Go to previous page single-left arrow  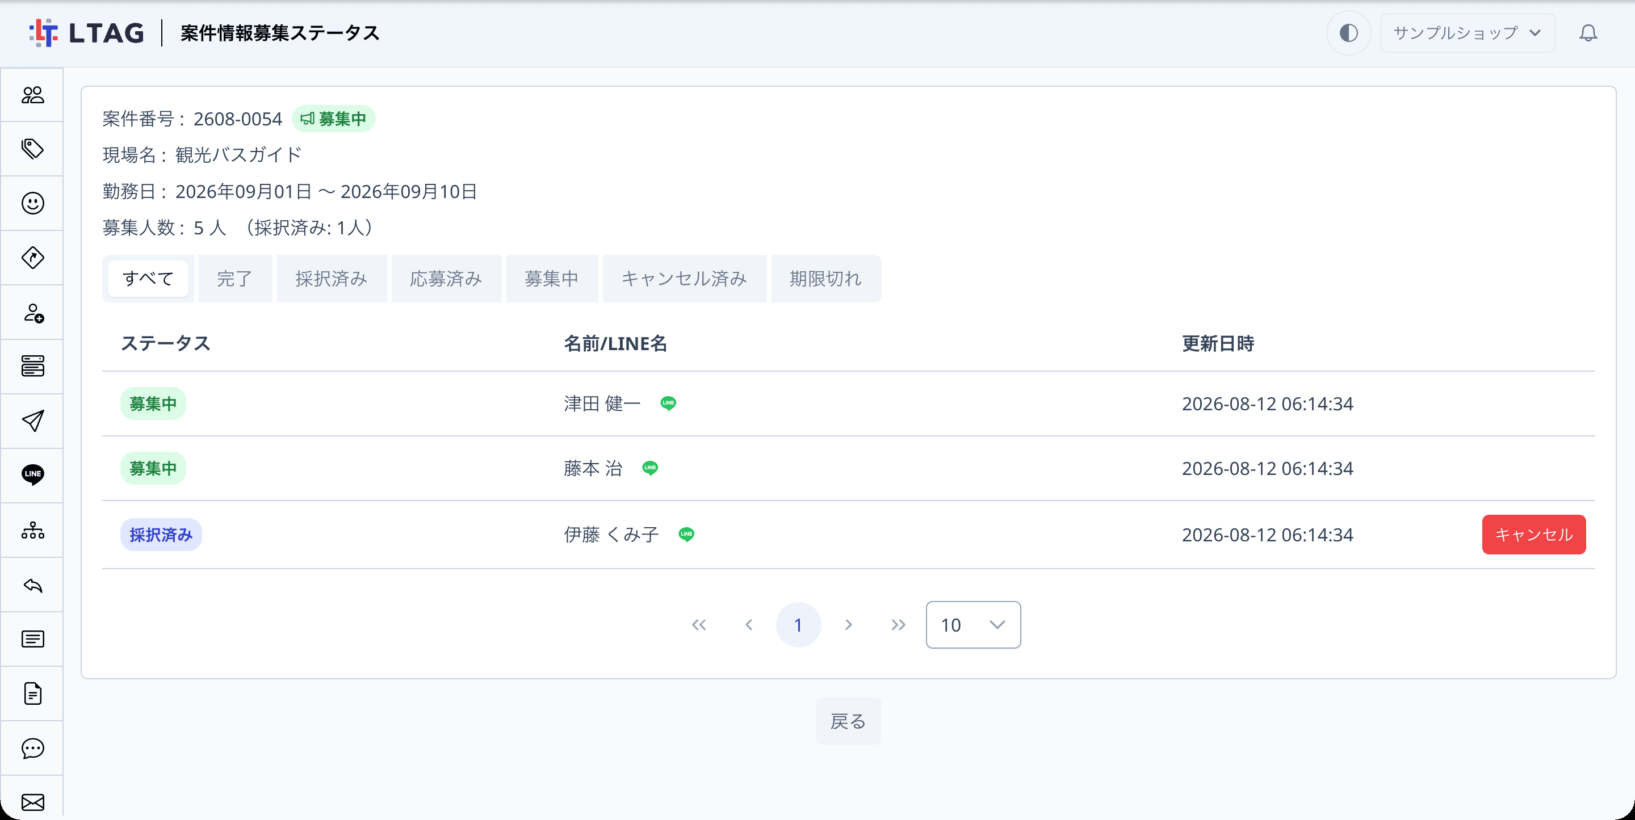click(749, 625)
